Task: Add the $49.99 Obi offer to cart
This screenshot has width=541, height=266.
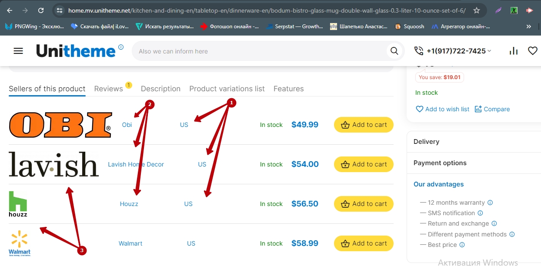Action: 364,125
